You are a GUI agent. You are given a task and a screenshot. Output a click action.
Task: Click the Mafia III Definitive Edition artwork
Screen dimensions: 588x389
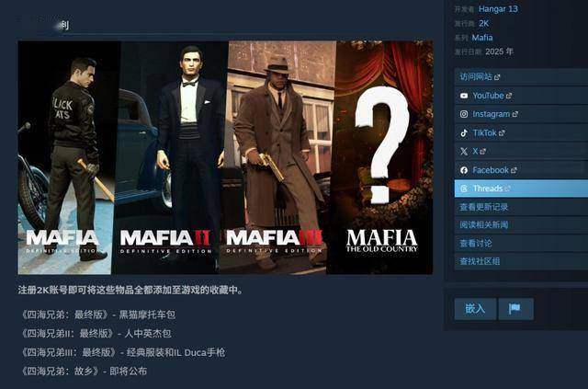(x=277, y=157)
